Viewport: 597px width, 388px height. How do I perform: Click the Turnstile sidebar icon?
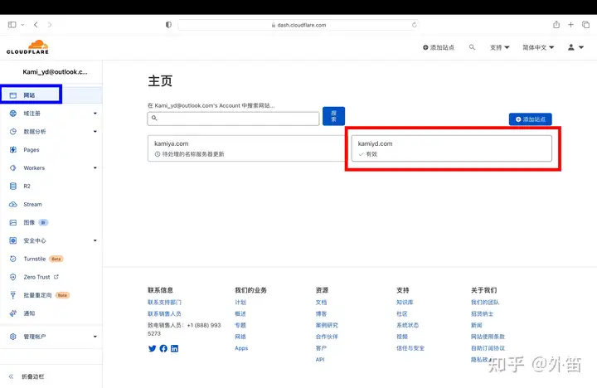tap(13, 259)
